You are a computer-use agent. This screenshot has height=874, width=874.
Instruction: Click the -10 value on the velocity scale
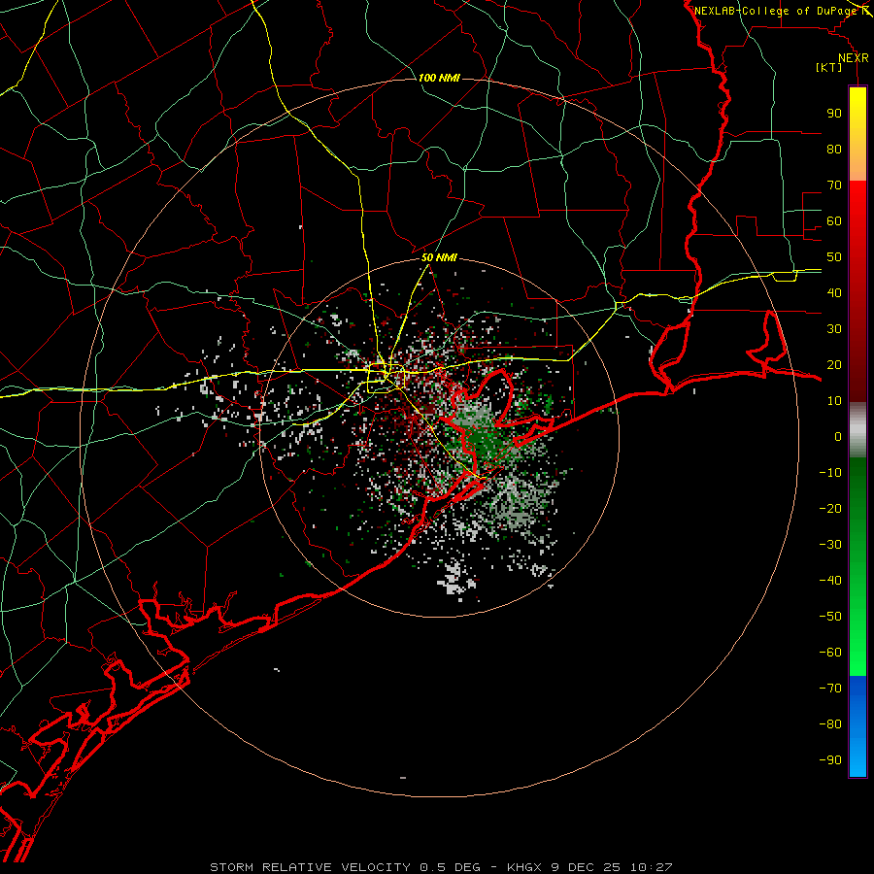point(830,473)
